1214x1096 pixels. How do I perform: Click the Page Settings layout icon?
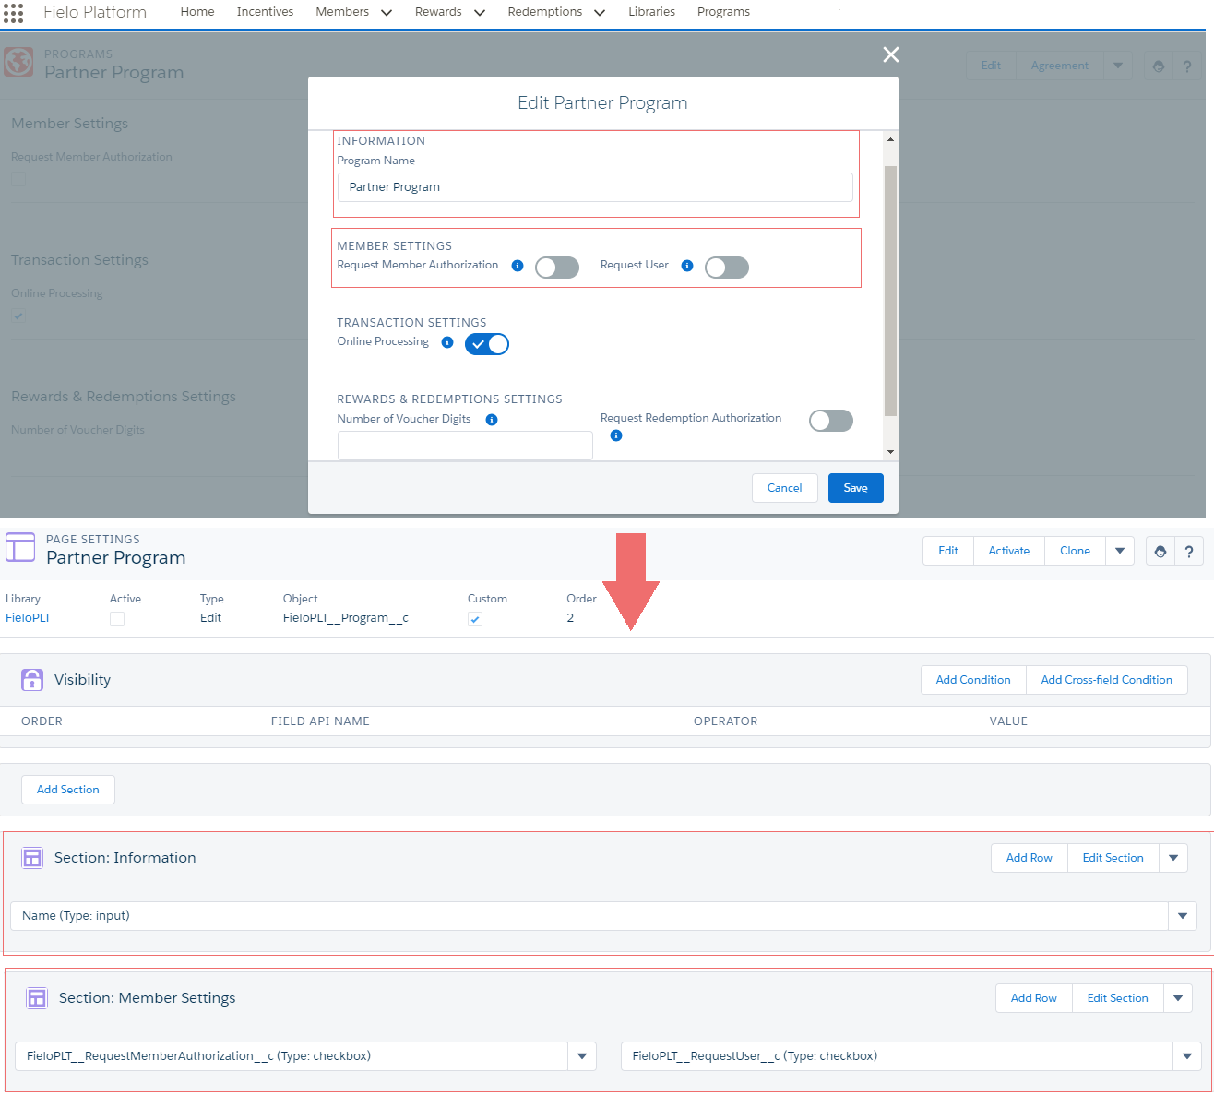point(20,548)
